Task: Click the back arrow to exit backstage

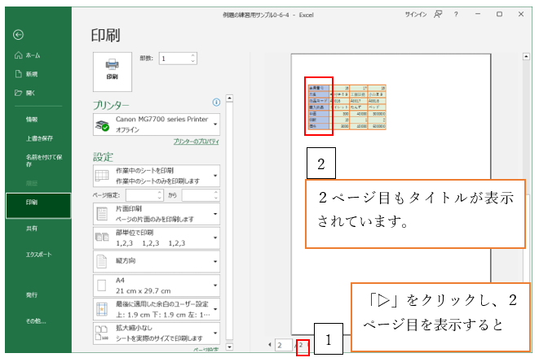Action: tap(18, 34)
